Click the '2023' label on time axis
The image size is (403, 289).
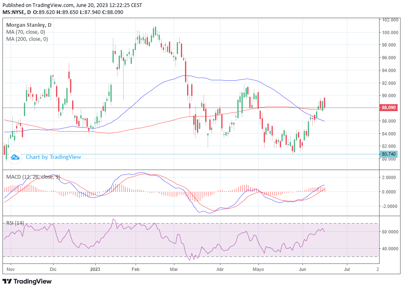pos(95,269)
